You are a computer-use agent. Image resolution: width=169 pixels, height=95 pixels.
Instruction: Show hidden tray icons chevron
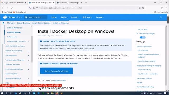(x=142, y=93)
